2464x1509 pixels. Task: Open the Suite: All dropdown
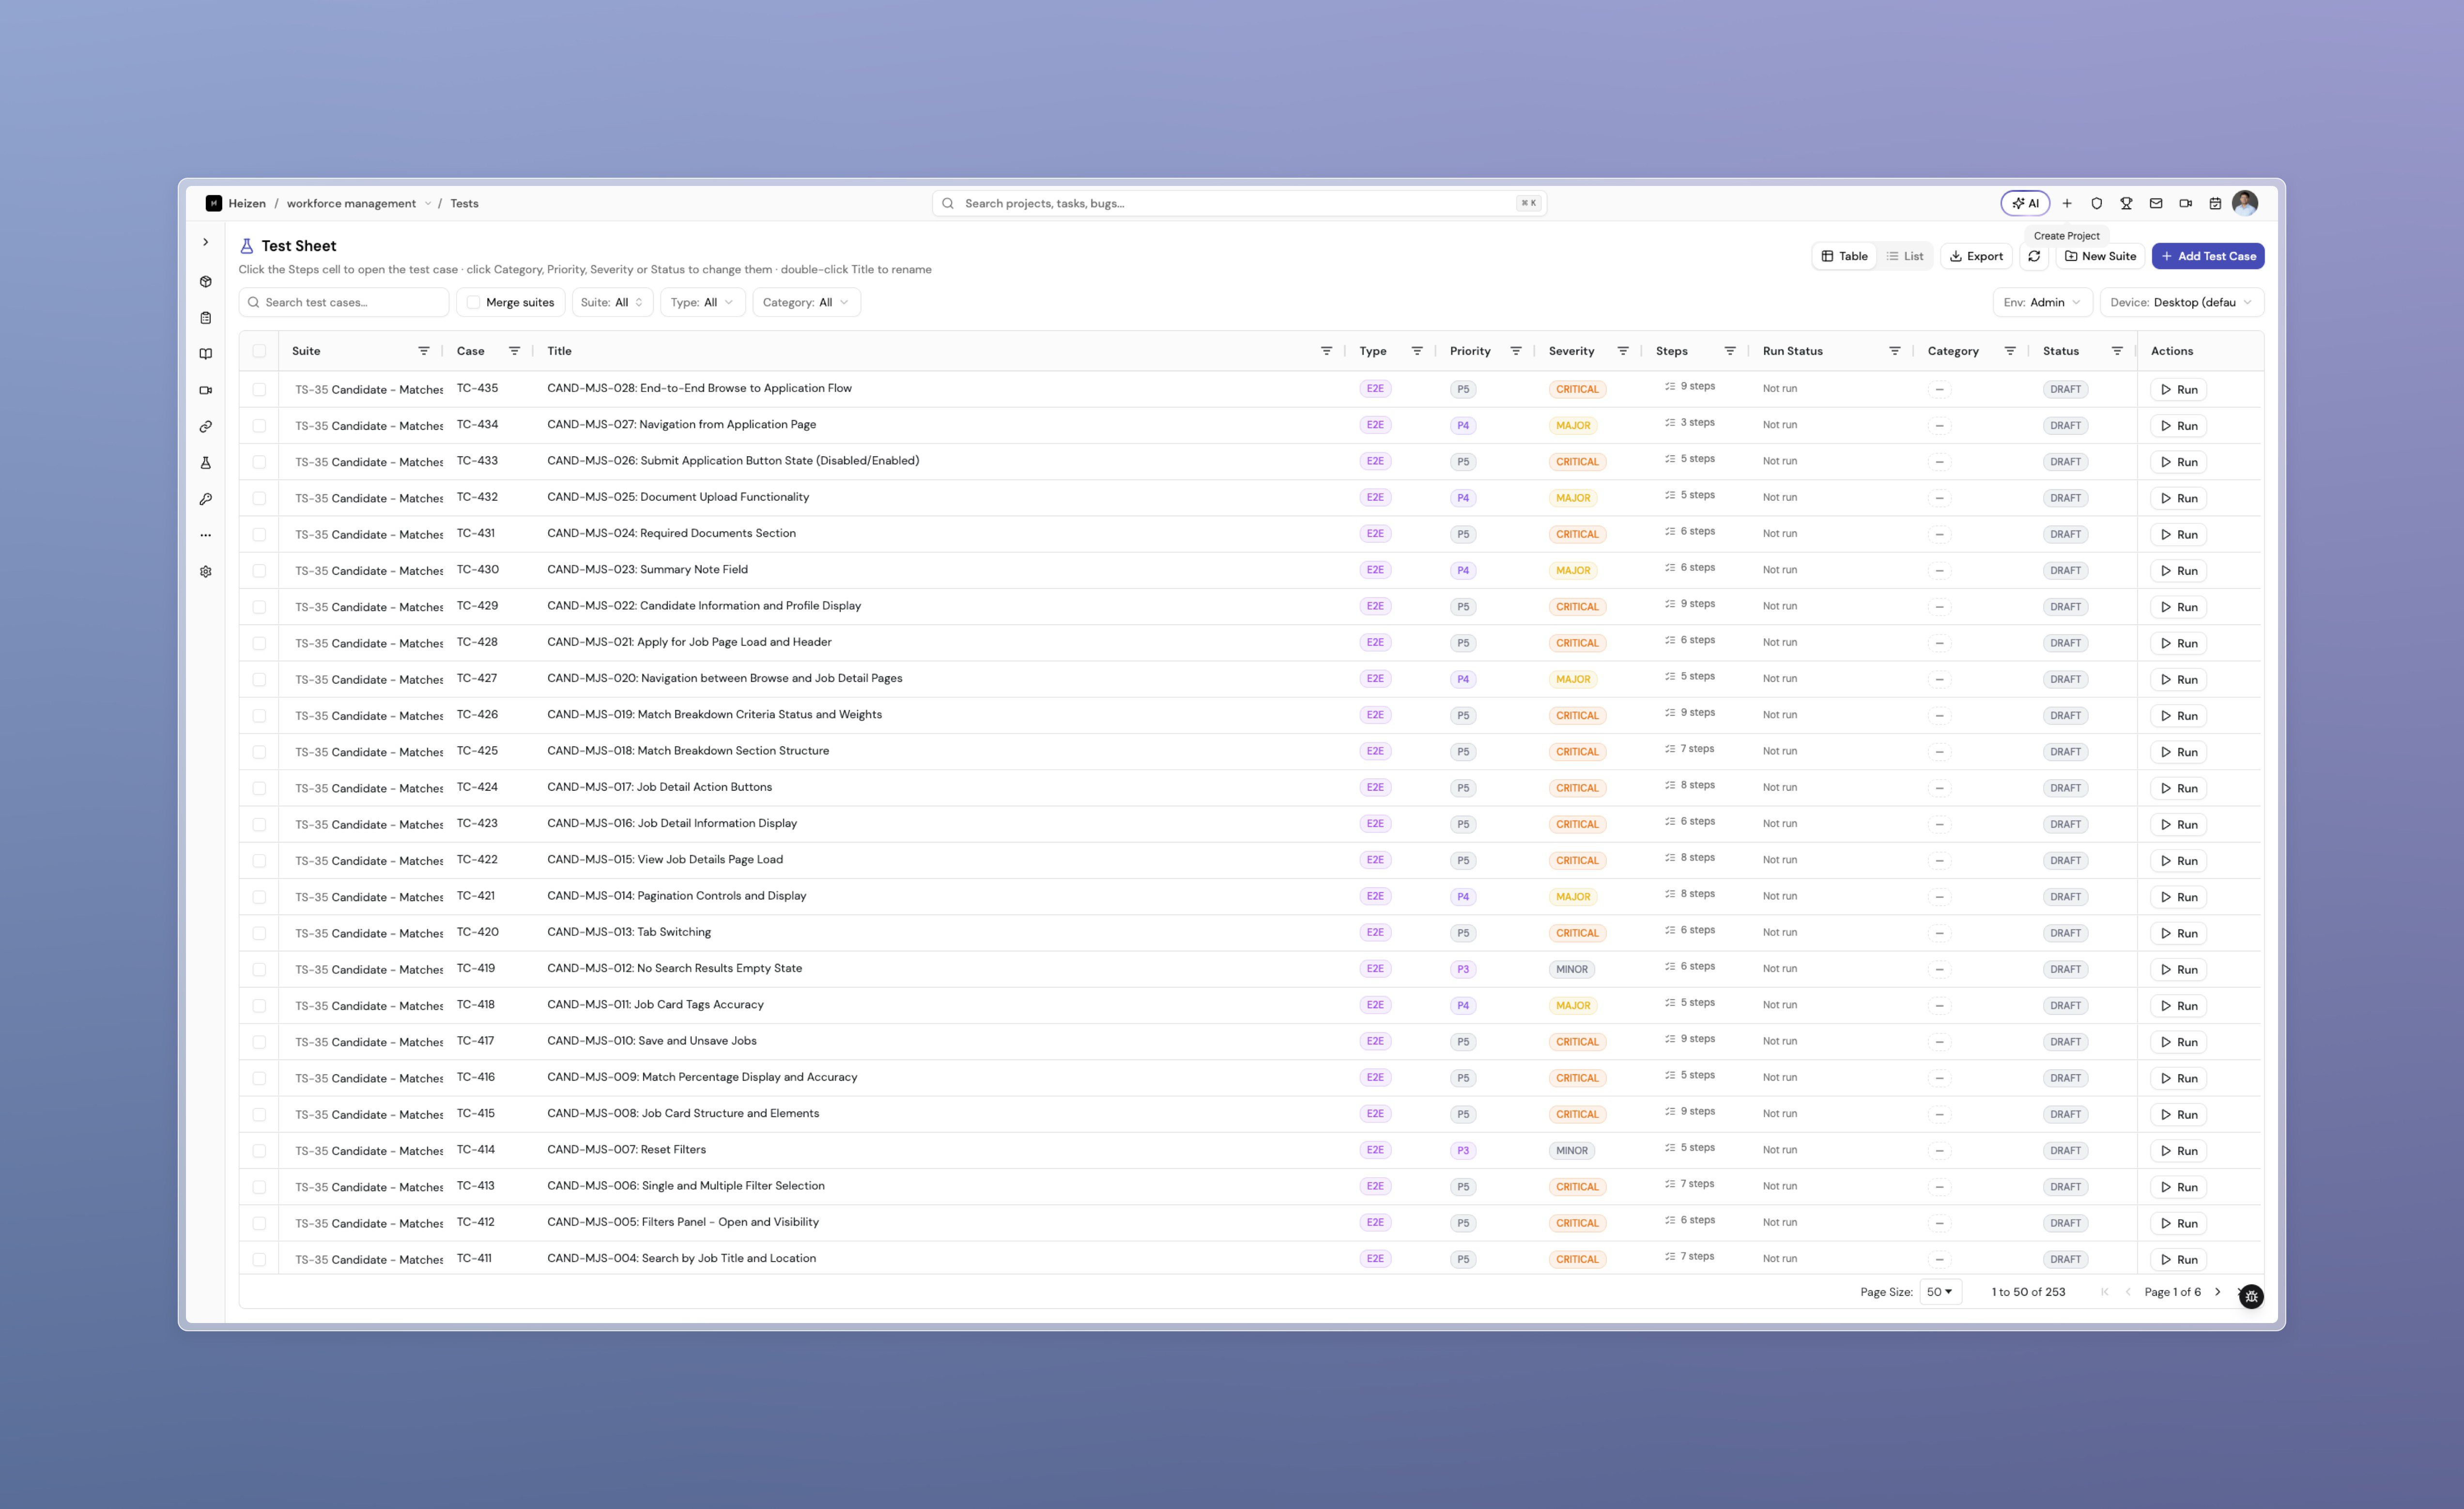(x=612, y=302)
